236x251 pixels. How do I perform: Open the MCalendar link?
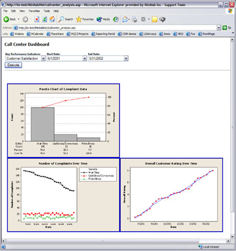[35, 34]
